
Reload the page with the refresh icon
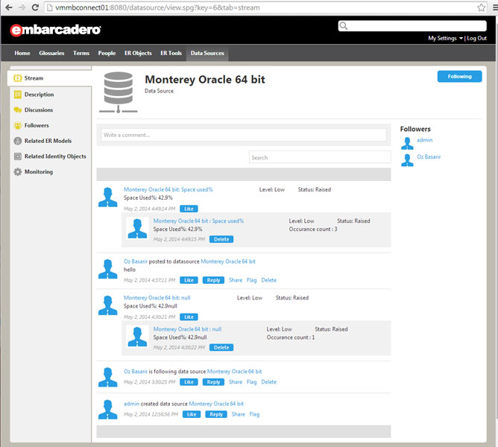(36, 7)
